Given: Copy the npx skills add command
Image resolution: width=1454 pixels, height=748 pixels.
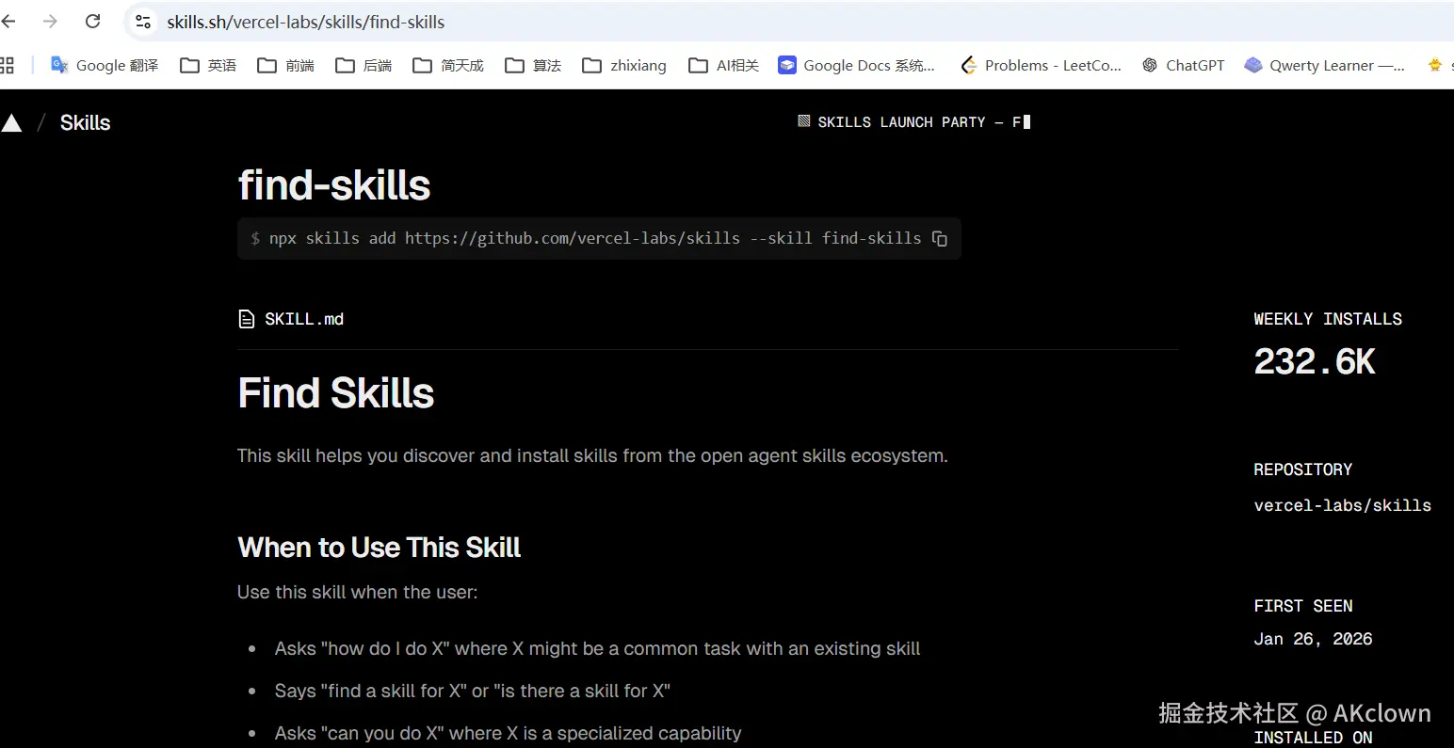Looking at the screenshot, I should (x=939, y=238).
